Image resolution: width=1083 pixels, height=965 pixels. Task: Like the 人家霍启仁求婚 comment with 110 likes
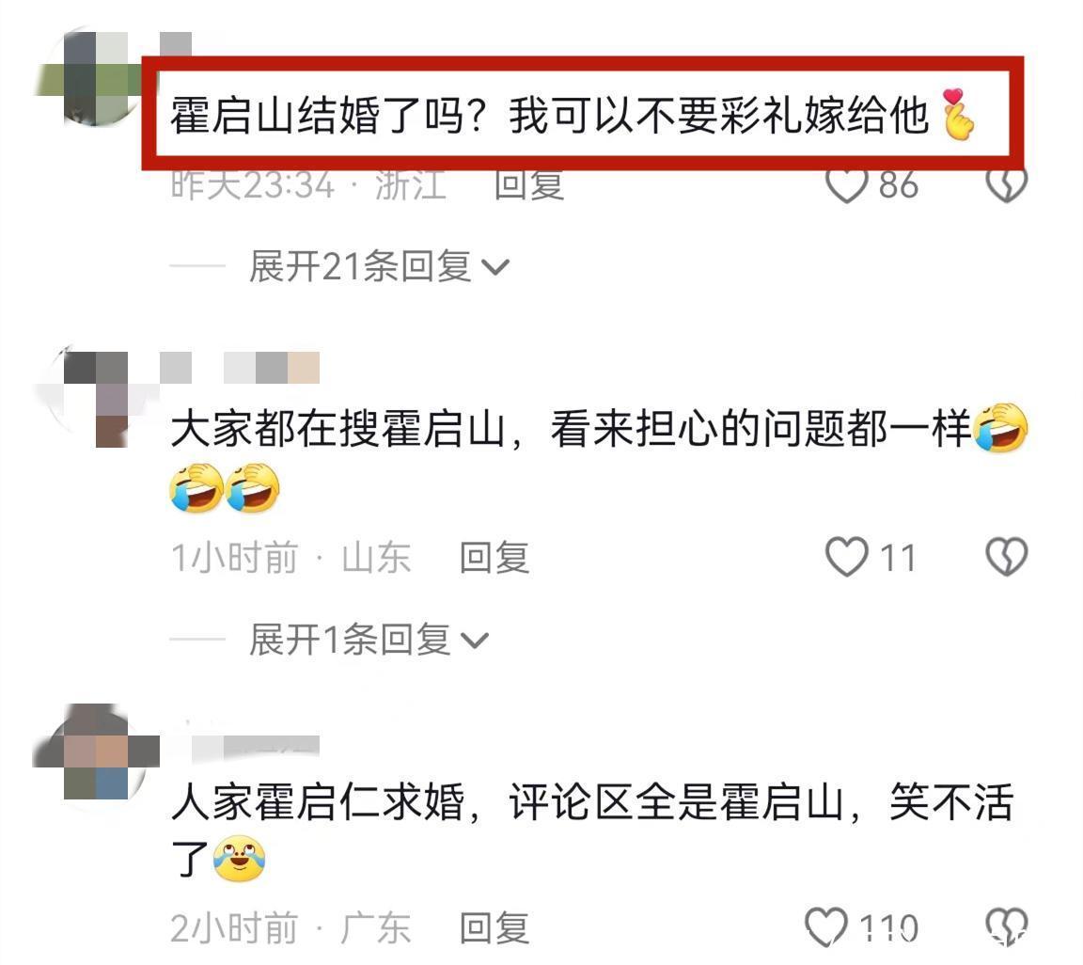coord(826,927)
